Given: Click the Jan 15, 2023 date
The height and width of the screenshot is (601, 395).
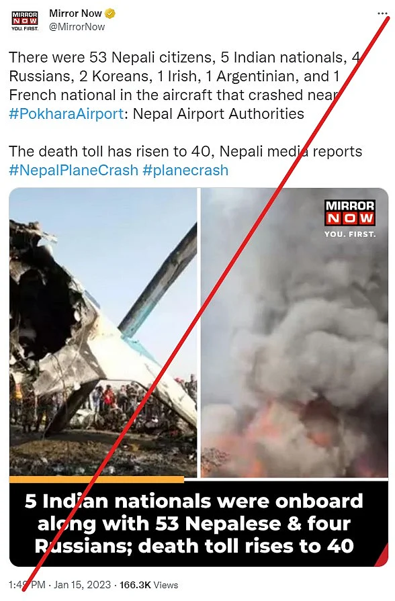Looking at the screenshot, I should [x=82, y=585].
